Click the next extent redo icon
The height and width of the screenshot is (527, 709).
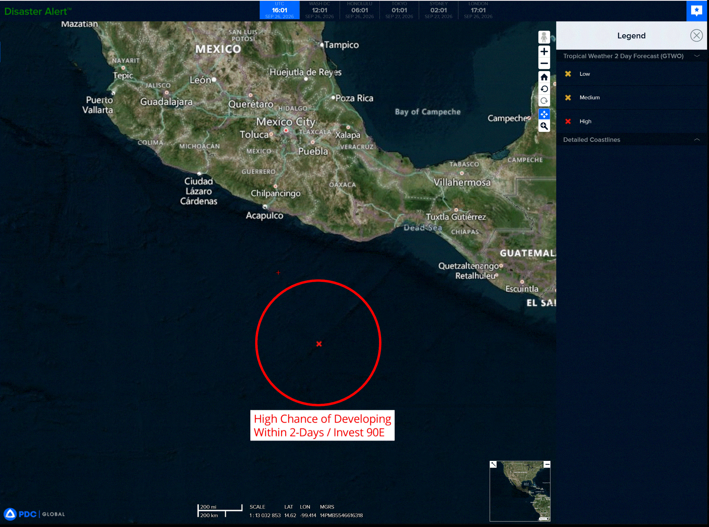(544, 101)
